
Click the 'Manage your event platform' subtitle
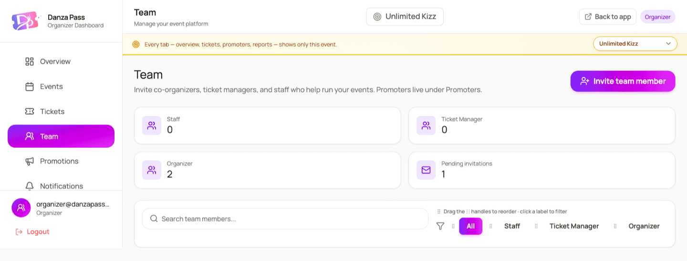tap(171, 24)
